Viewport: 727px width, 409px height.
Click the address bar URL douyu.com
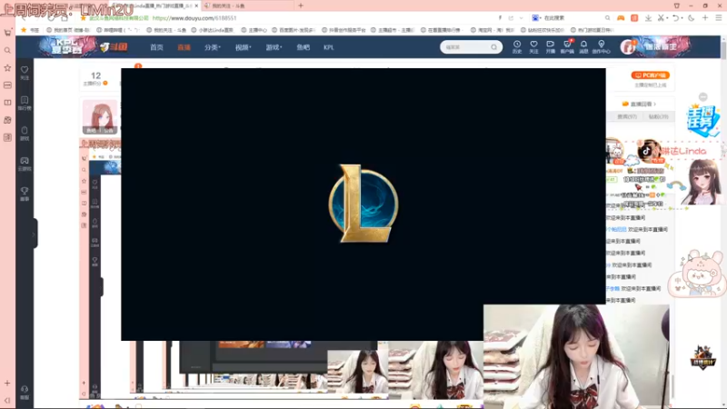[x=194, y=18]
